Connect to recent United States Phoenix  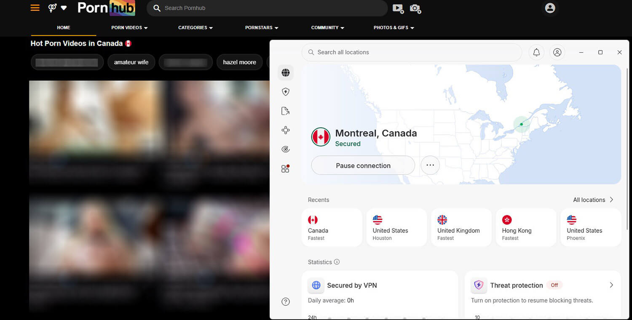(591, 227)
